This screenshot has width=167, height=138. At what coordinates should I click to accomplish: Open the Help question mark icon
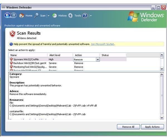point(85,16)
